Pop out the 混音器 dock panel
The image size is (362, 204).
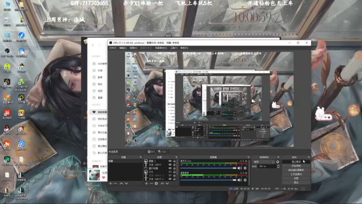248,157
